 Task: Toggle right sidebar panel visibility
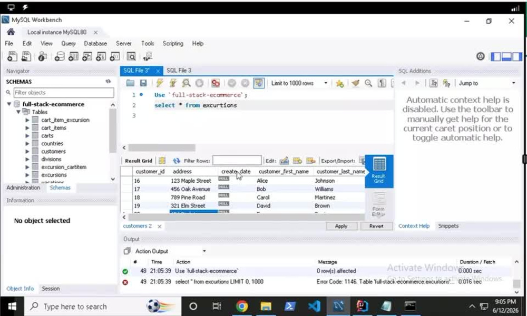518,56
